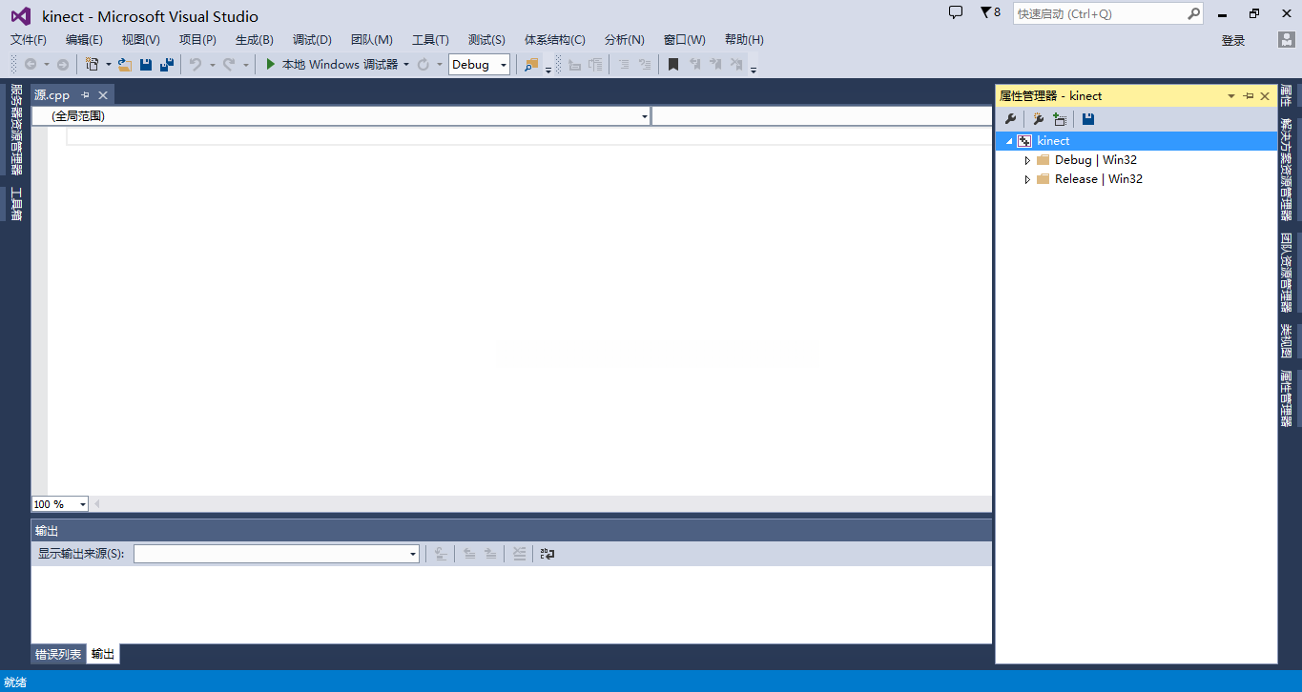Image resolution: width=1302 pixels, height=692 pixels.
Task: Click the open file folder icon
Action: (124, 65)
